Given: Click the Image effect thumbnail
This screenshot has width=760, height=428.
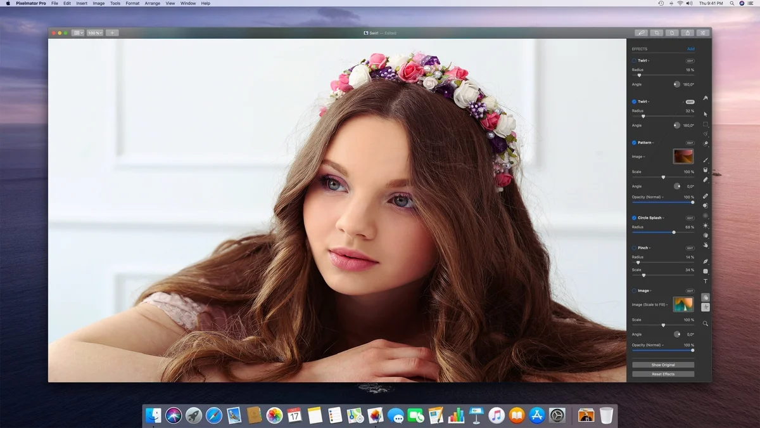Looking at the screenshot, I should point(683,304).
